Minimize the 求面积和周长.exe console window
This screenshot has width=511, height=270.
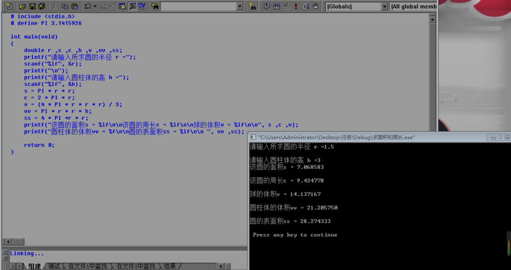click(493, 138)
